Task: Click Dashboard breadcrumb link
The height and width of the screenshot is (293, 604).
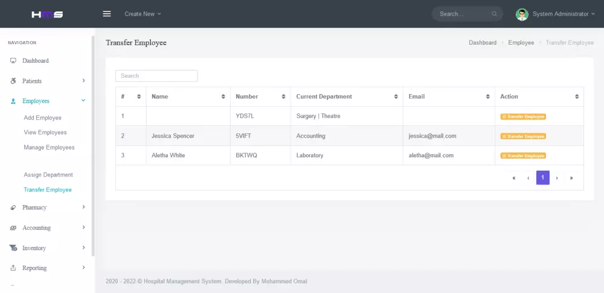Action: click(483, 43)
